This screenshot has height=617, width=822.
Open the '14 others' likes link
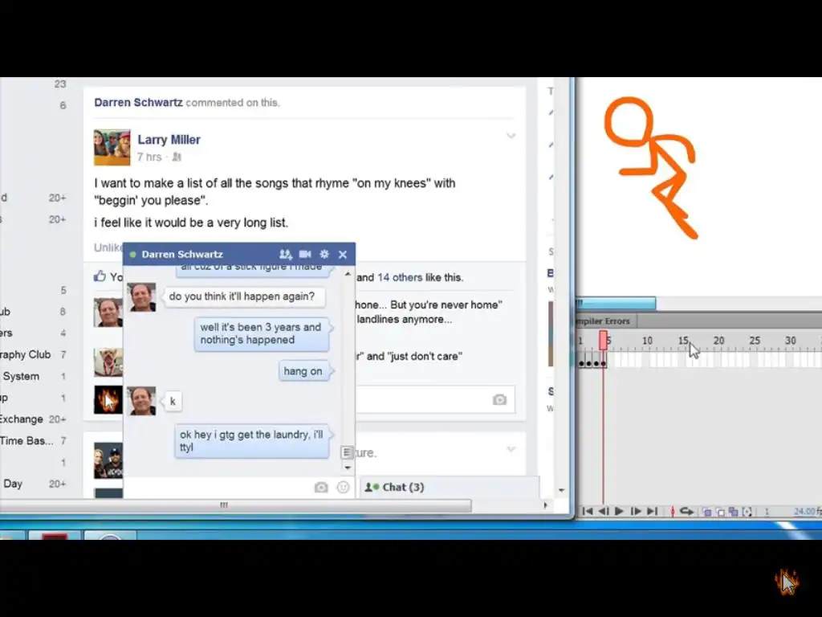(x=400, y=277)
